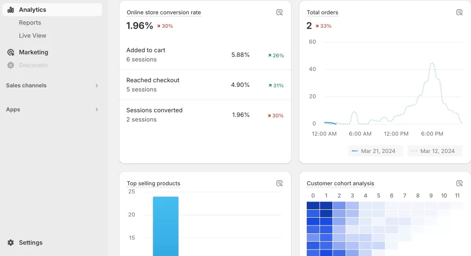
Task: Select Marketing in the sidebar
Action: [x=33, y=52]
